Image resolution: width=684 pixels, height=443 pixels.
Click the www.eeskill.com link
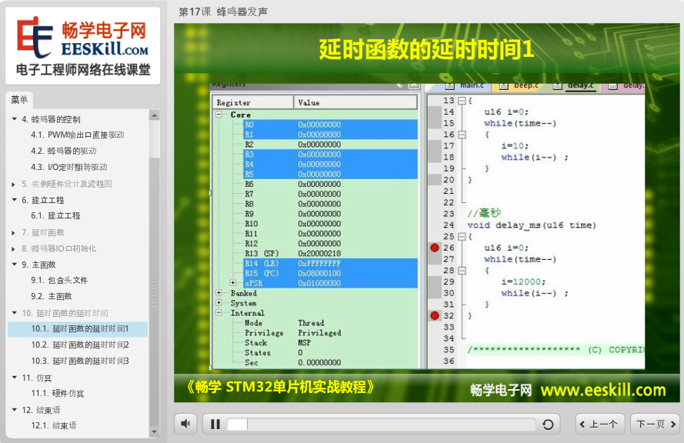tap(603, 390)
